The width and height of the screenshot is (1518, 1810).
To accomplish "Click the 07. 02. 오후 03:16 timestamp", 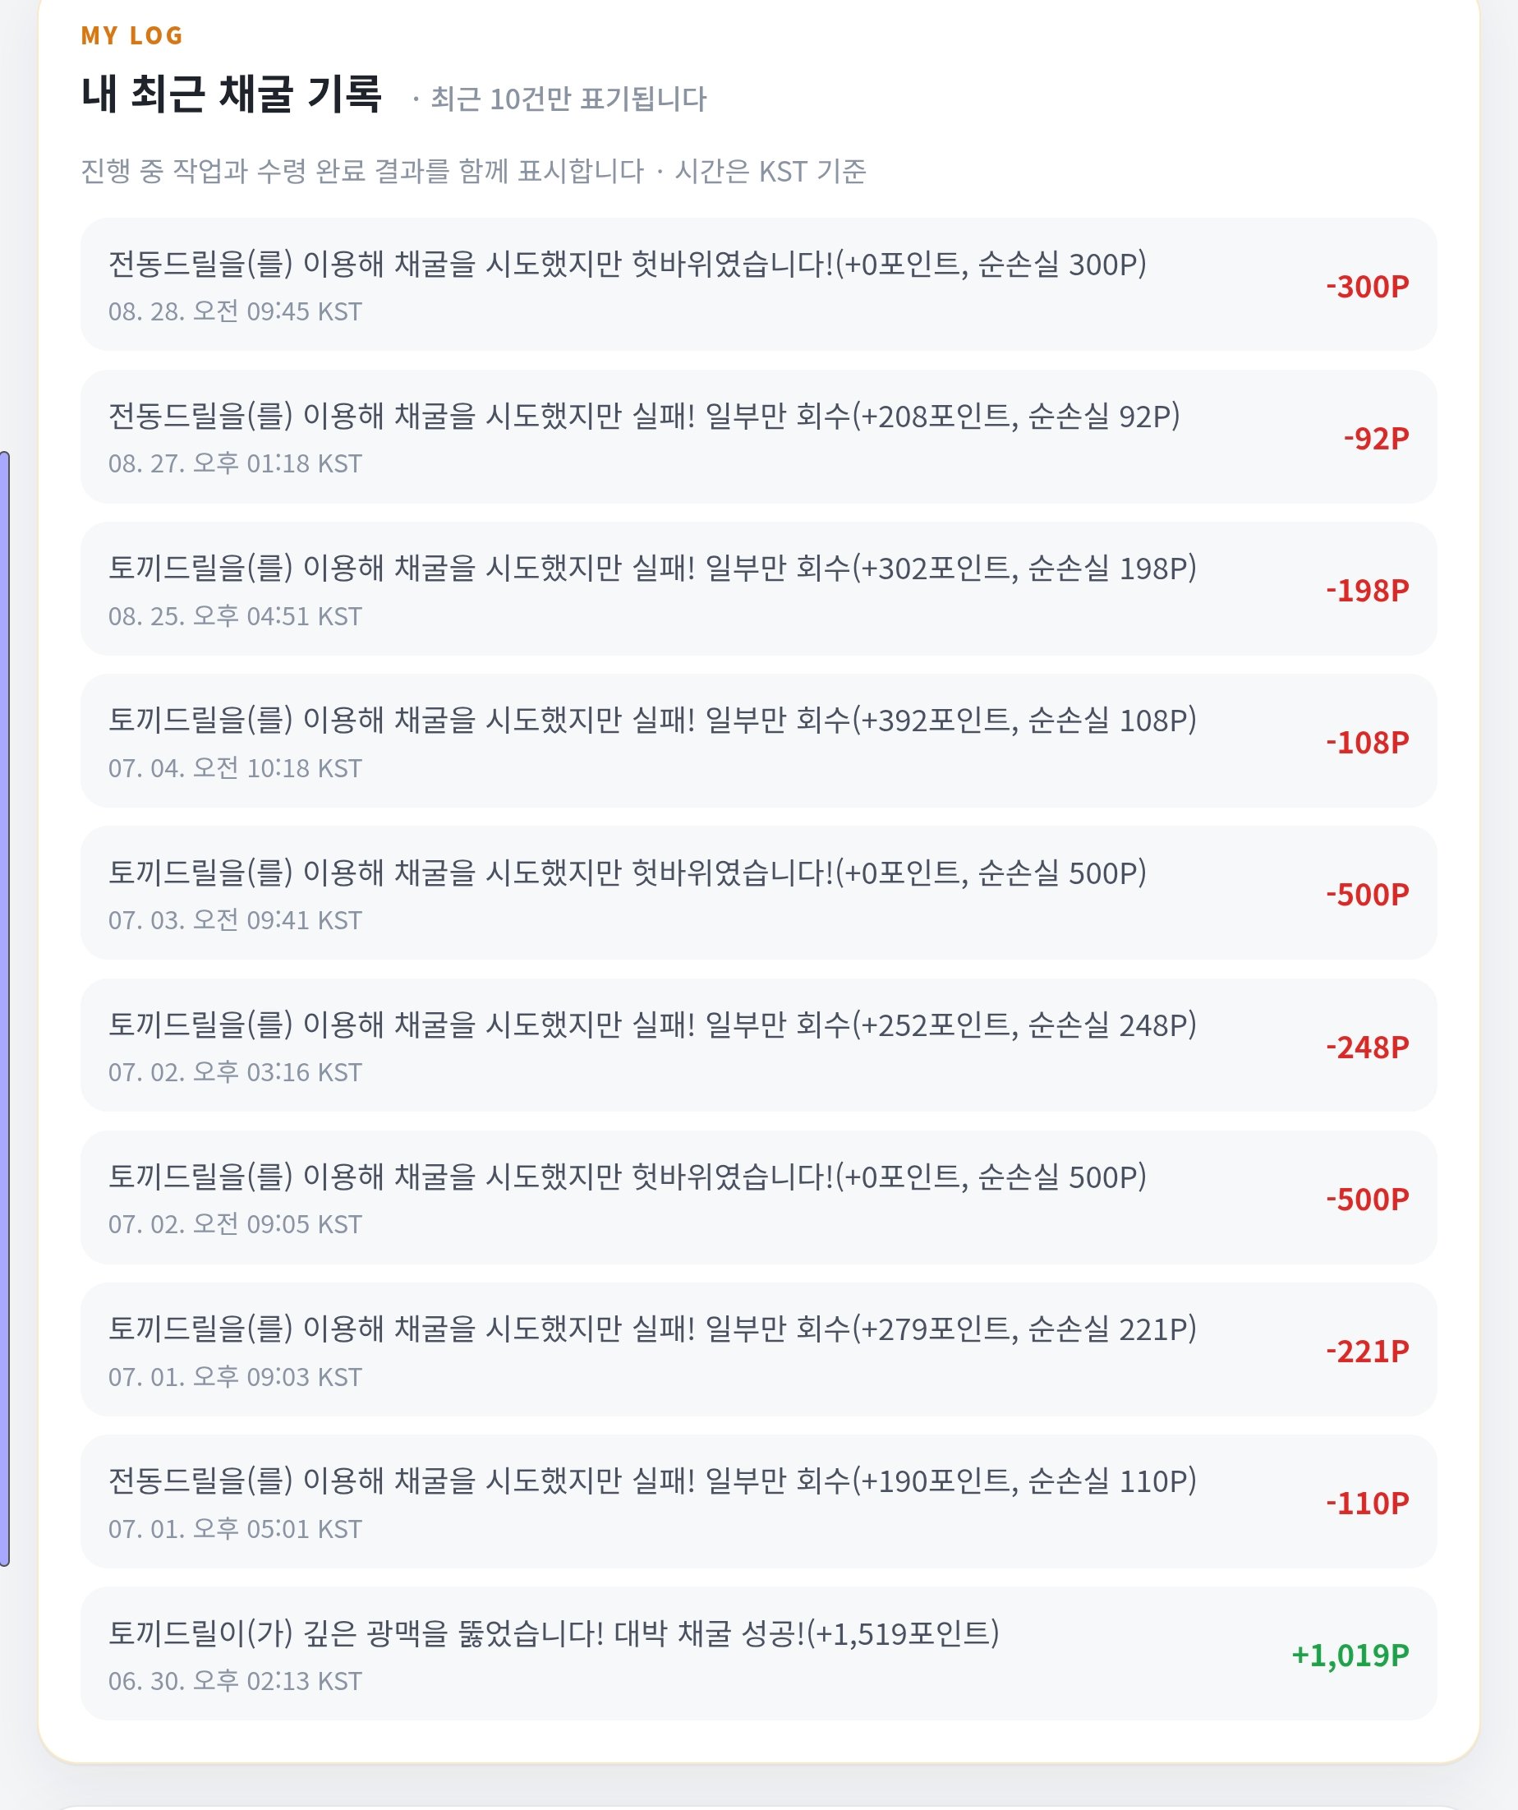I will [x=234, y=1072].
